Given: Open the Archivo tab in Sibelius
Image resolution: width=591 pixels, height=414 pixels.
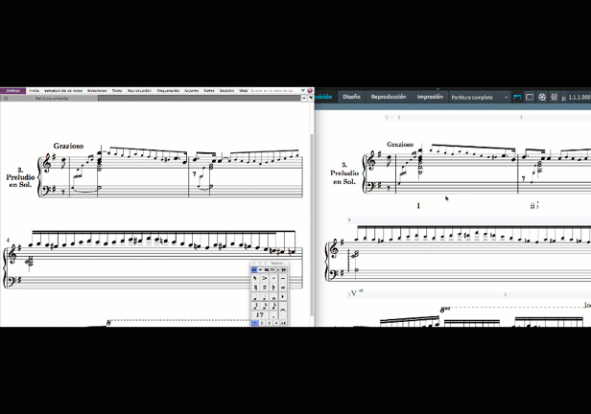Looking at the screenshot, I should [12, 91].
